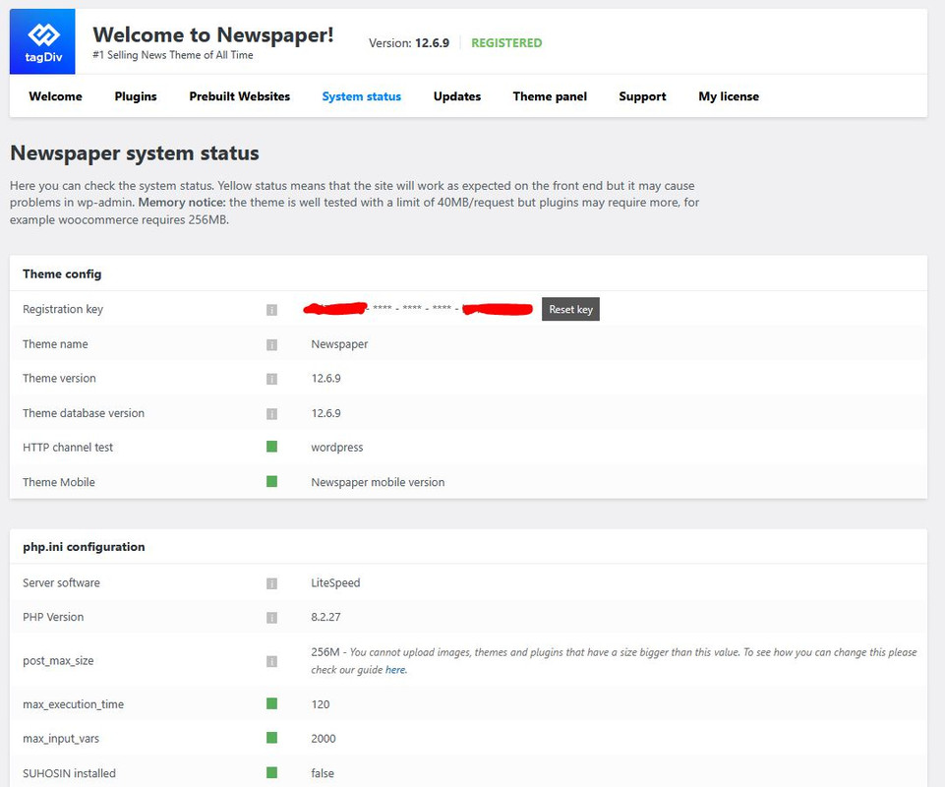945x787 pixels.
Task: Click the 'Memory notice:' description text
Action: pos(182,203)
